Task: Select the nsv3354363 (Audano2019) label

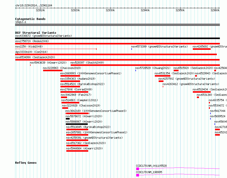Action: pos(78,79)
